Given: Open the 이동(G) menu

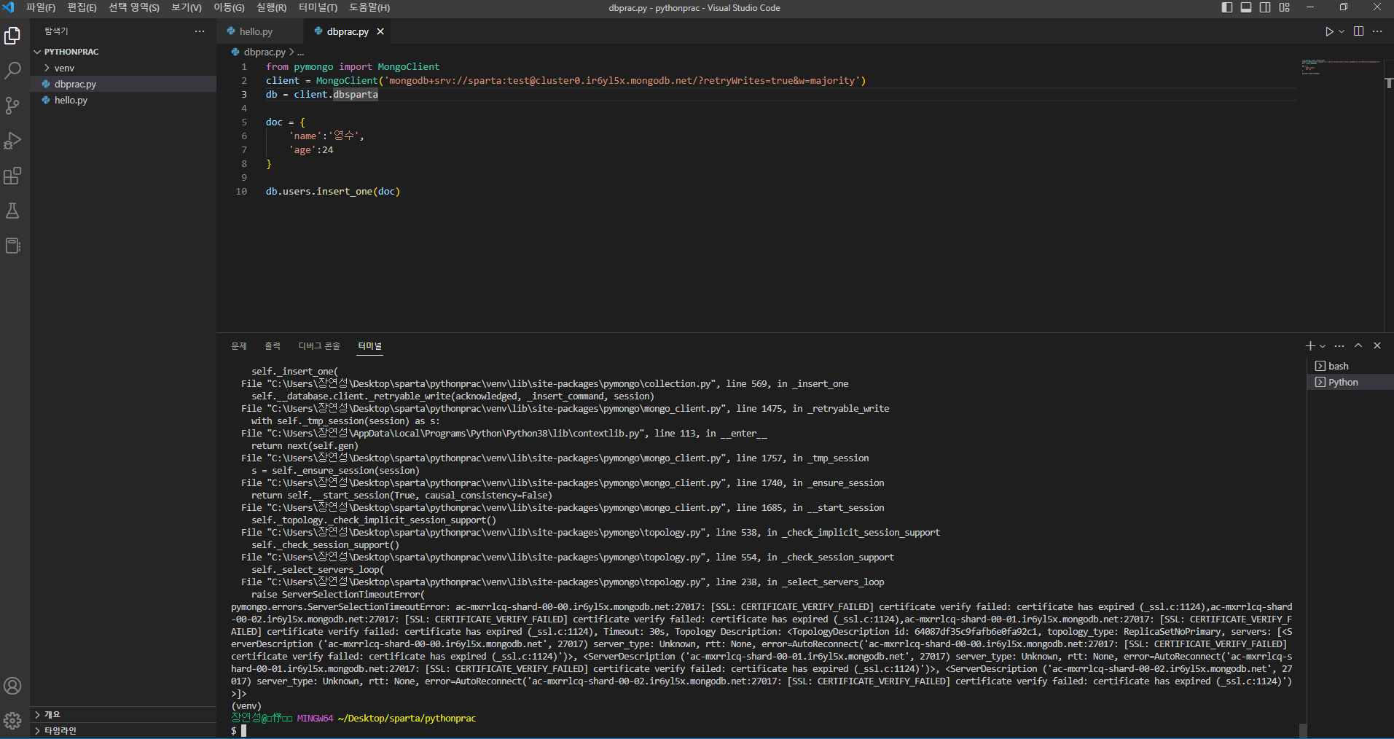Looking at the screenshot, I should tap(229, 7).
